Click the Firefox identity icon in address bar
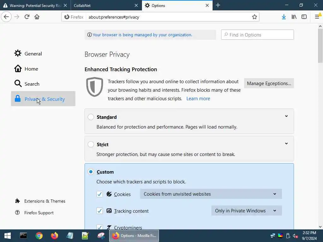Screen dimensions: 323x242 point(67,17)
